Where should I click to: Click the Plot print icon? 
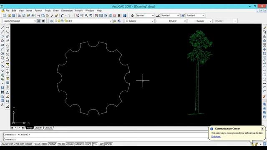(19, 15)
